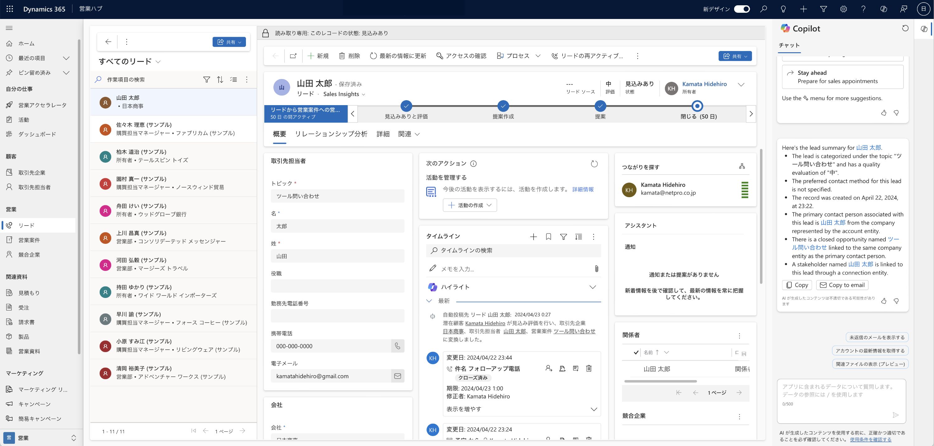Open the 活動の作成 dropdown
The height and width of the screenshot is (446, 934).
coord(469,205)
